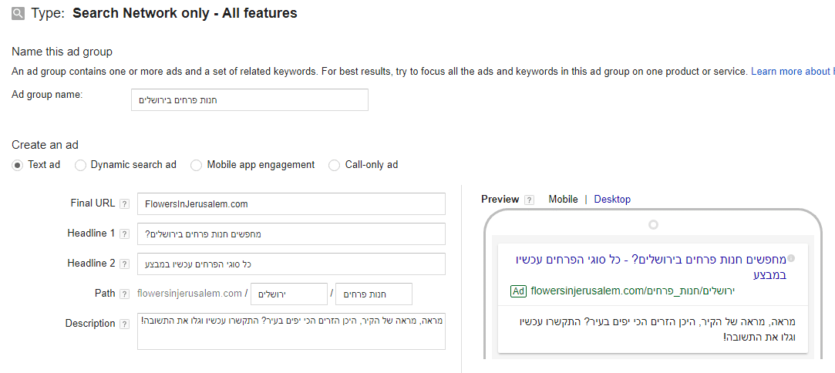
Task: Focus the Description text area
Action: tap(291, 331)
